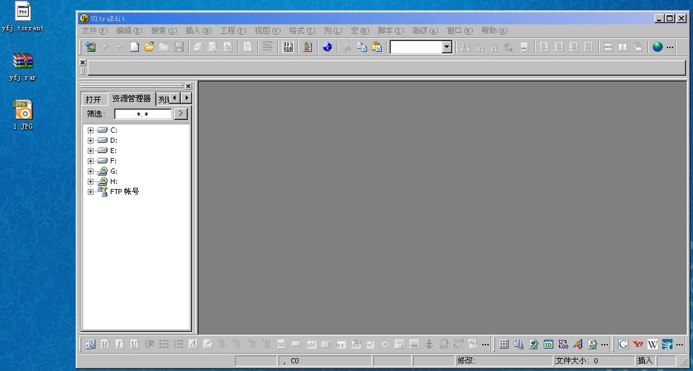Image resolution: width=693 pixels, height=371 pixels.
Task: Click the 插入 insert mode status cell
Action: pyautogui.click(x=645, y=361)
